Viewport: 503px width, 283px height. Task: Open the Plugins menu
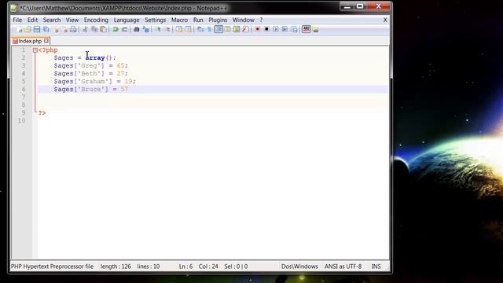[x=218, y=20]
